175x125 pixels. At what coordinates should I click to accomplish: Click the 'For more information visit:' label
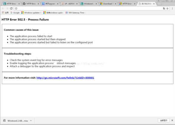click(x=20, y=78)
